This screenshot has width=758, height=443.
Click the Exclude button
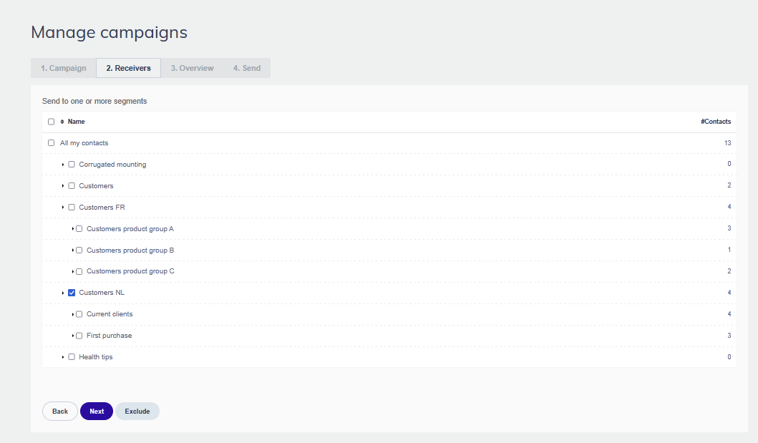(137, 411)
